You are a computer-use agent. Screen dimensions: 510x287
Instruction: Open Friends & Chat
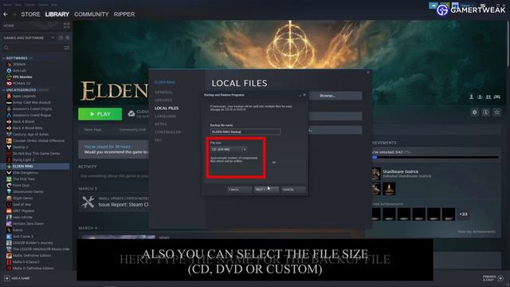click(x=492, y=278)
